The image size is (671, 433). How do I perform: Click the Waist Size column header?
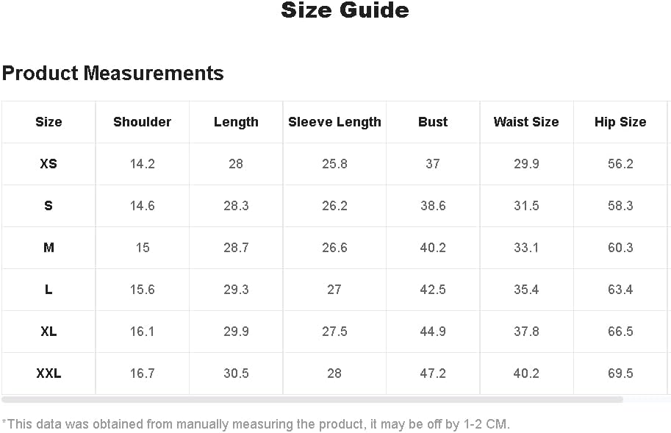tap(526, 122)
